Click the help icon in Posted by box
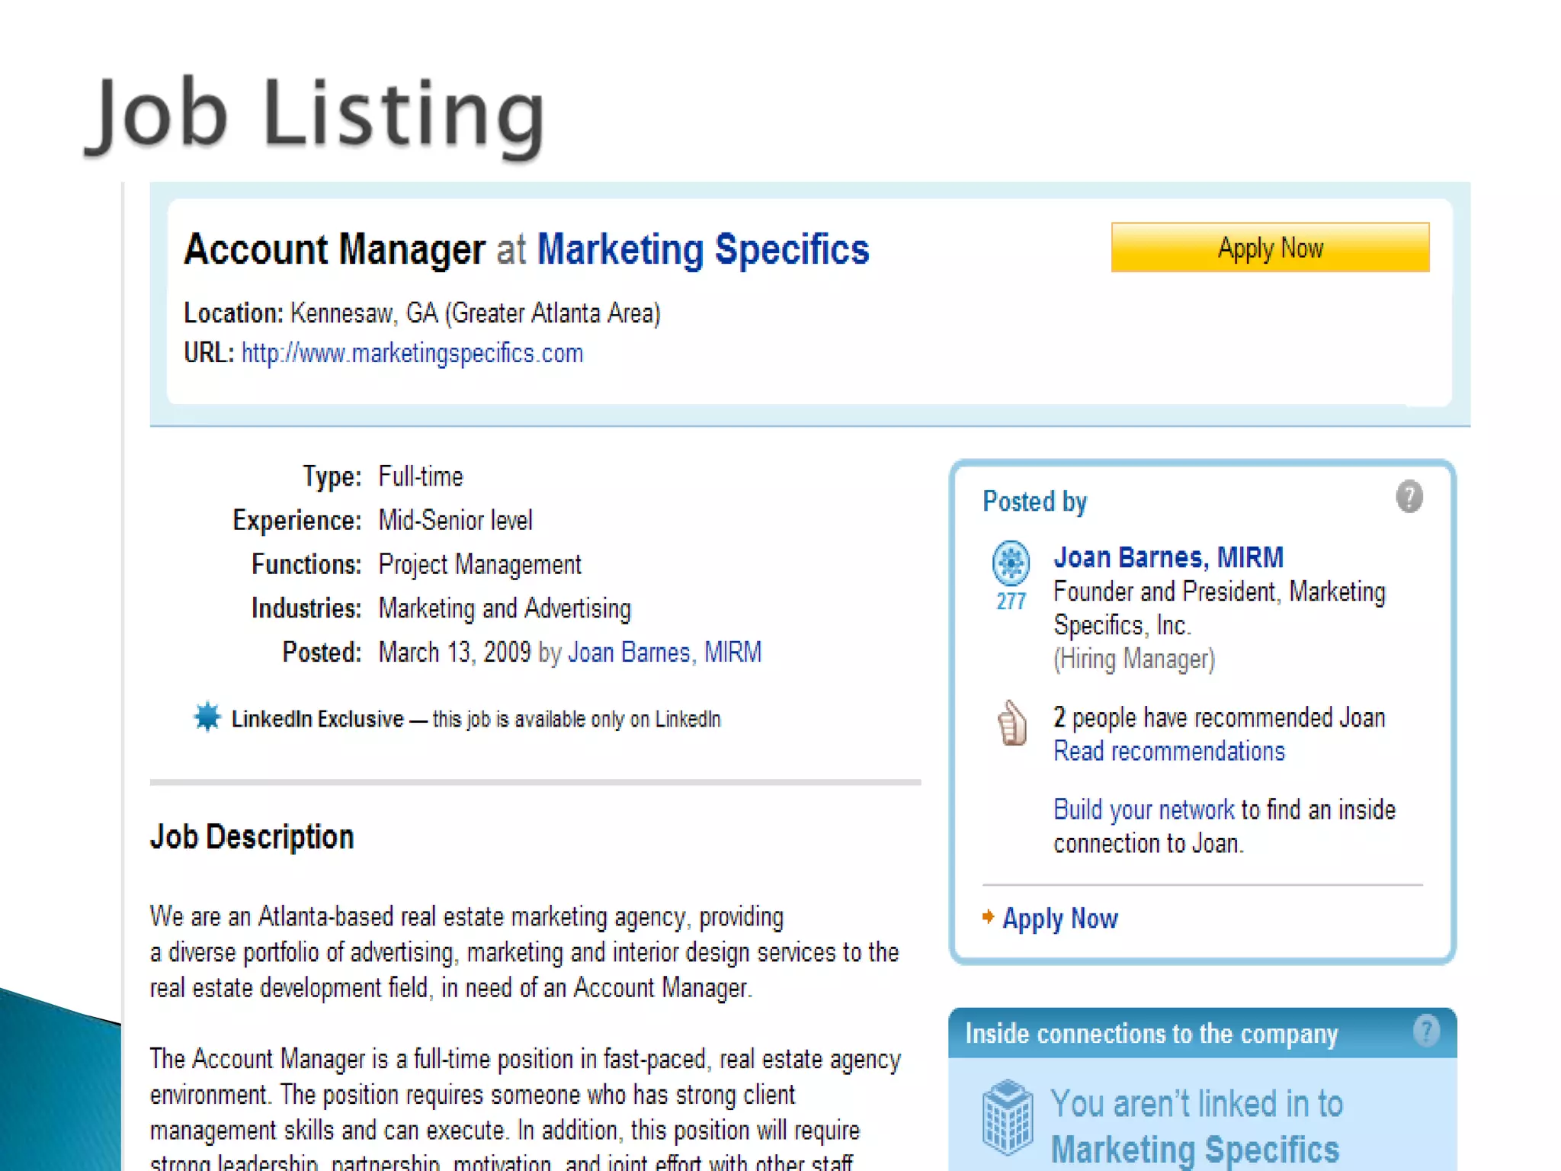Screen dimensions: 1561x1171 pyautogui.click(x=1409, y=497)
